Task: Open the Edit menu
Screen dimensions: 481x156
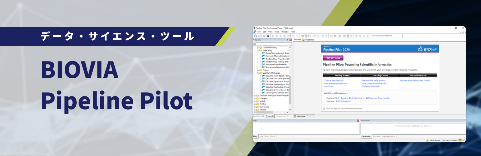Action: tap(264, 32)
